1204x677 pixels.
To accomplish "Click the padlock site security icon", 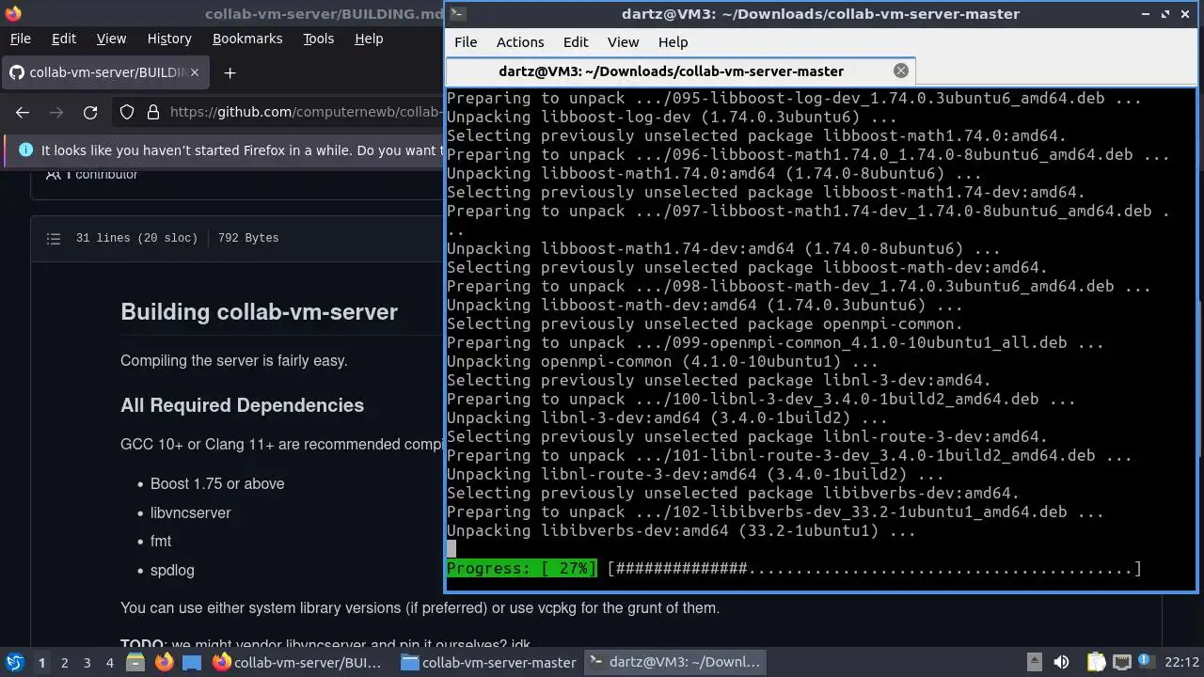I will tap(153, 112).
